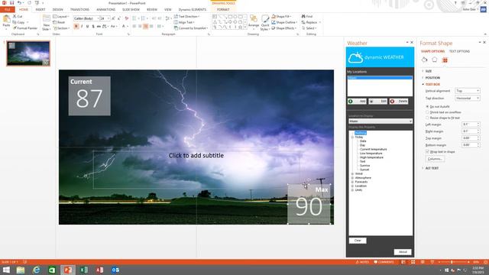489x275 pixels.
Task: Switch to the TRANSITIONS ribbon tab
Action: 79,10
